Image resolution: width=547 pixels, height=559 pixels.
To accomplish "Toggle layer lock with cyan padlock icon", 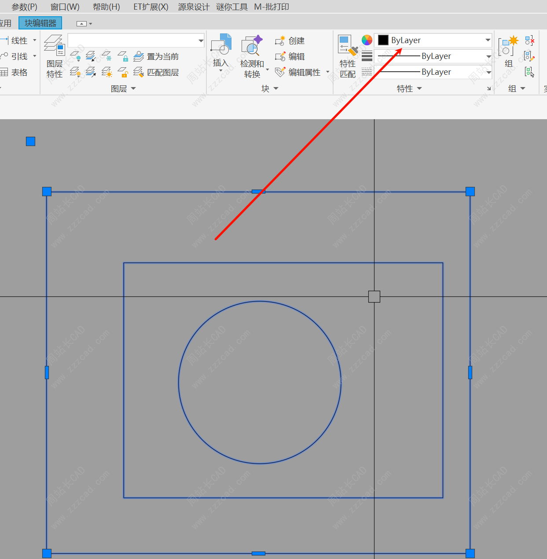I will click(123, 56).
